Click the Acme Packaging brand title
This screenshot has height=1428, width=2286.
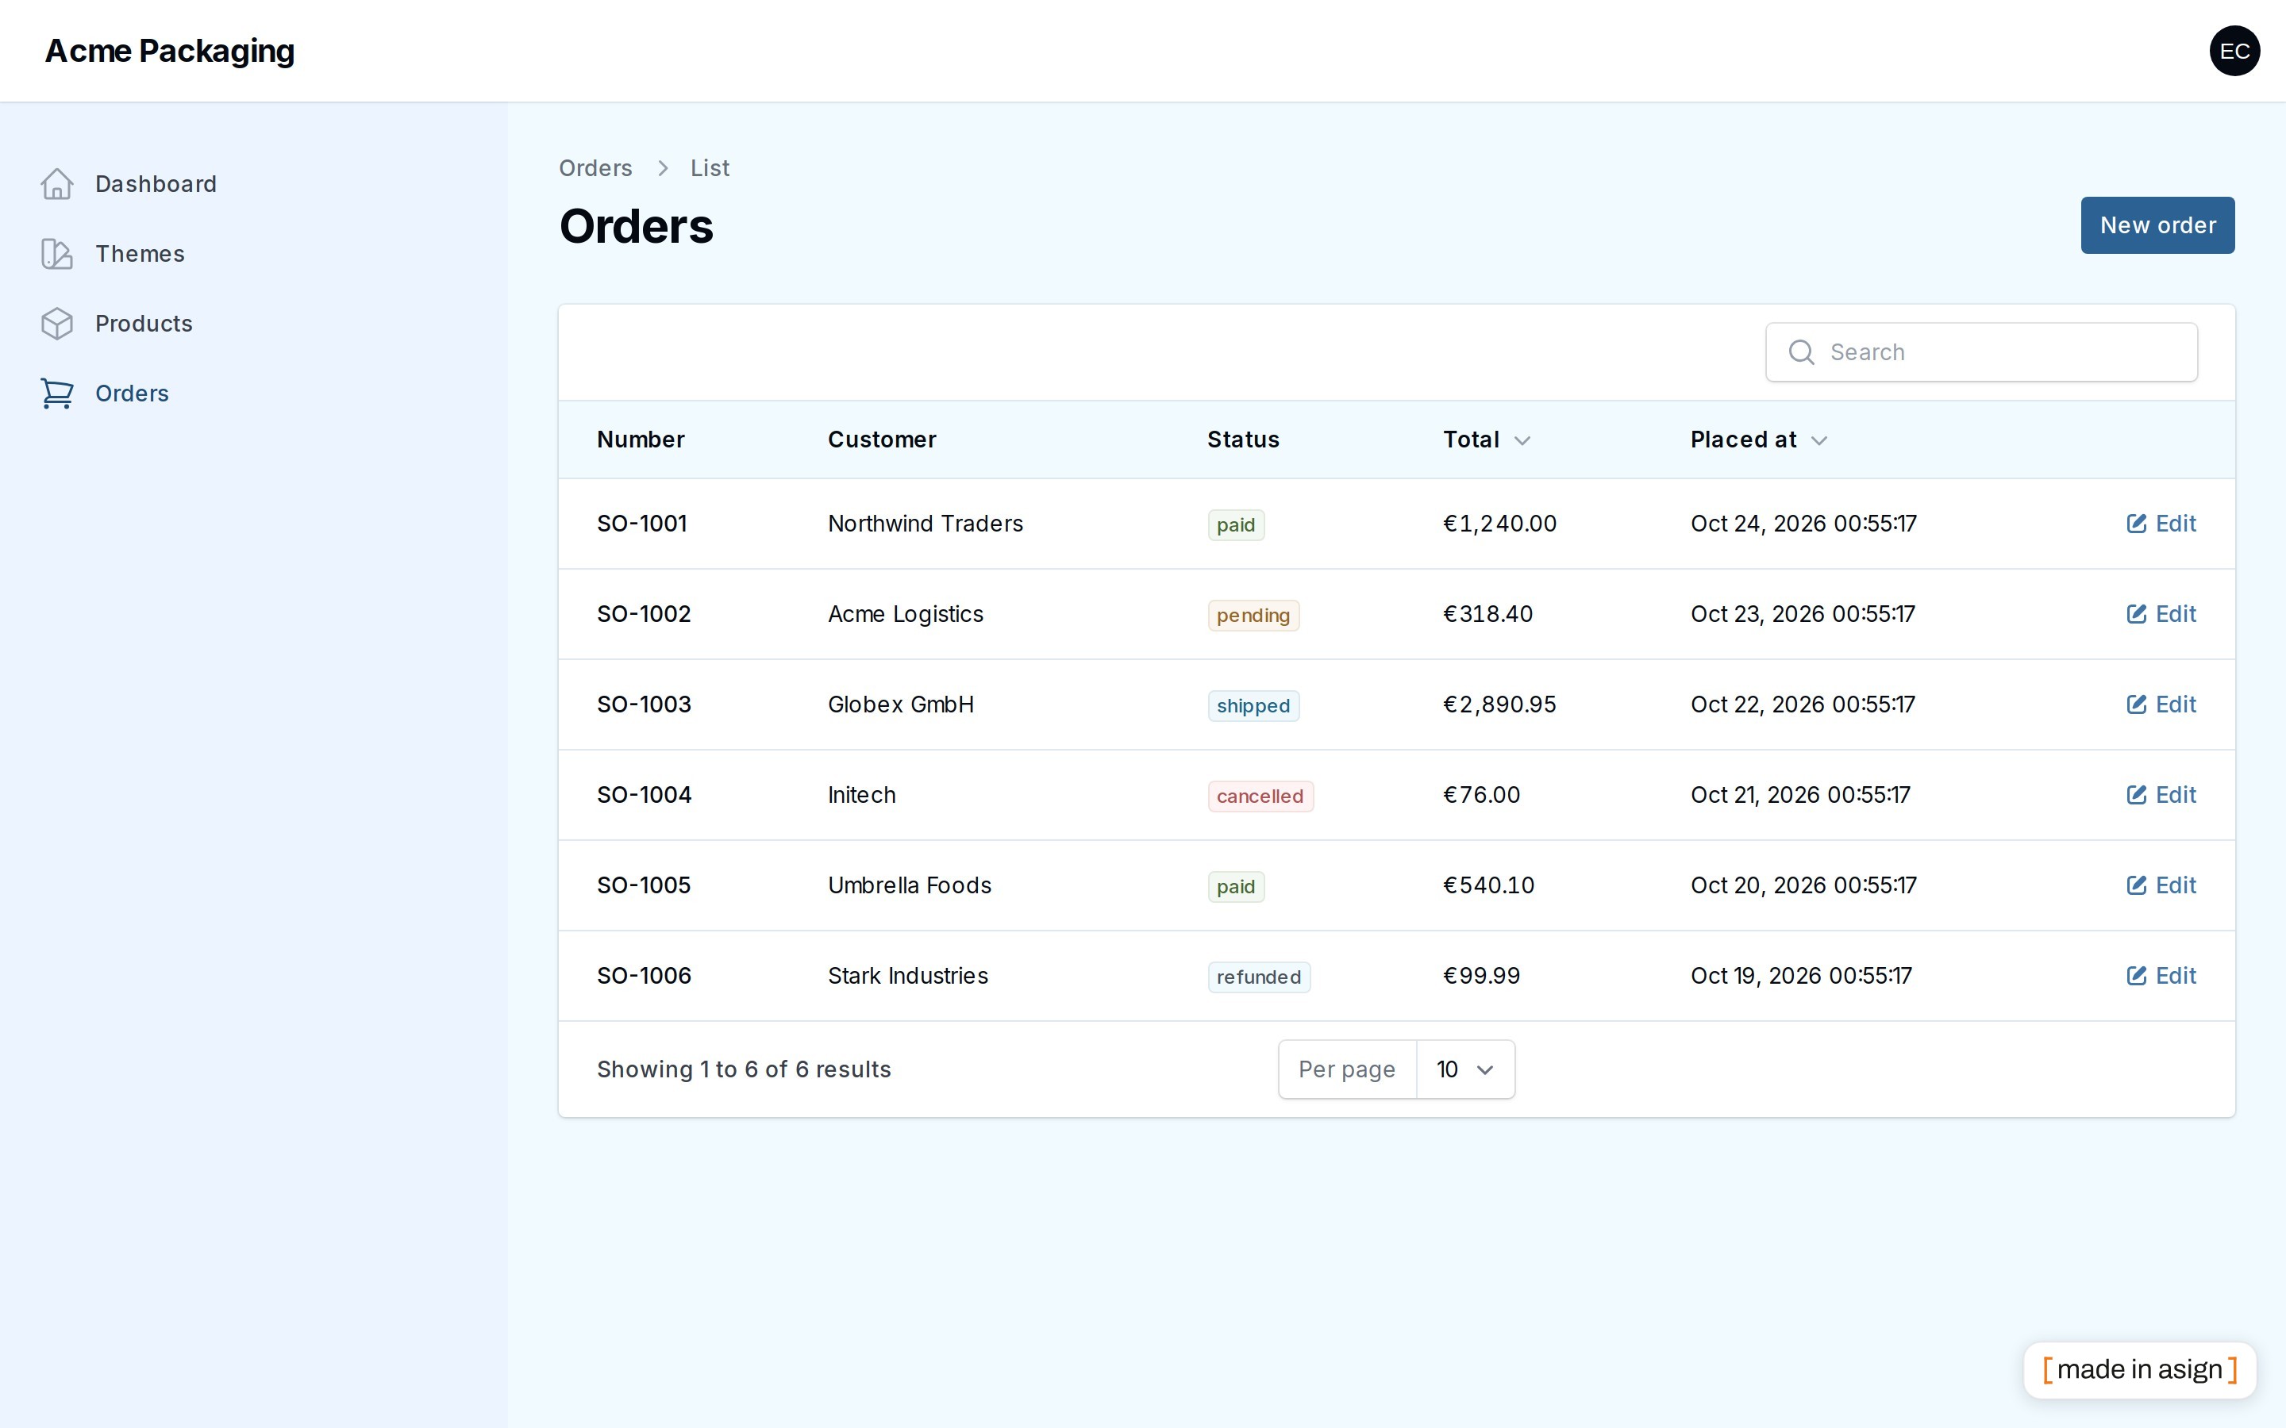point(170,51)
